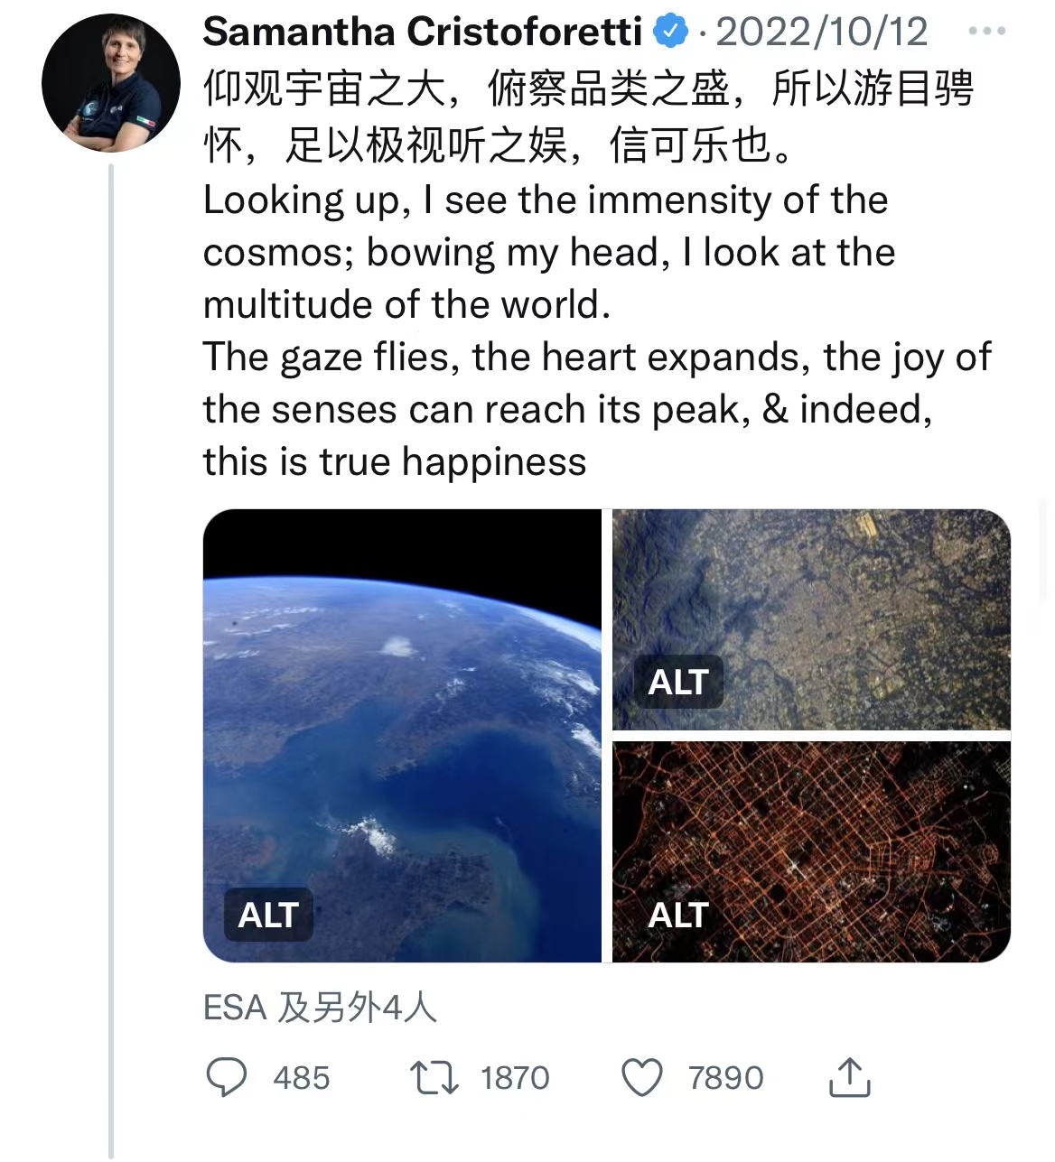Click the like count 7890
The height and width of the screenshot is (1162, 1055).
point(725,1078)
